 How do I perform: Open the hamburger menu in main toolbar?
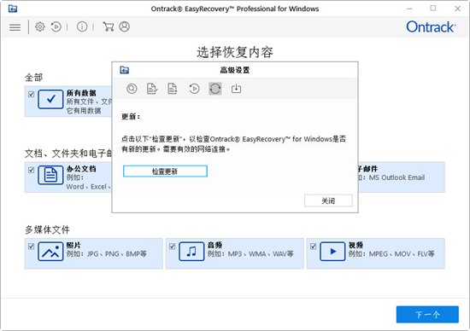tap(15, 27)
